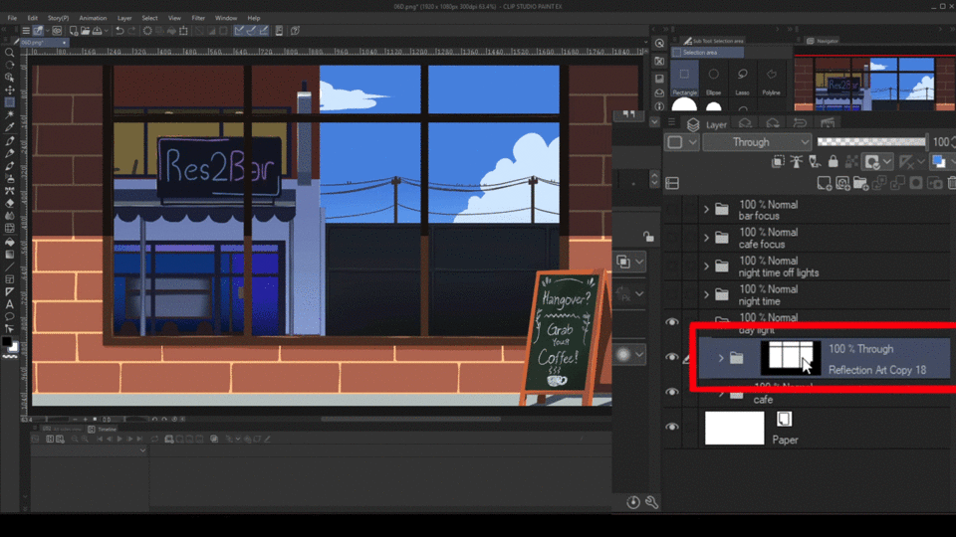Select the Operation object tool
Screen dimensions: 956x537
click(x=10, y=78)
